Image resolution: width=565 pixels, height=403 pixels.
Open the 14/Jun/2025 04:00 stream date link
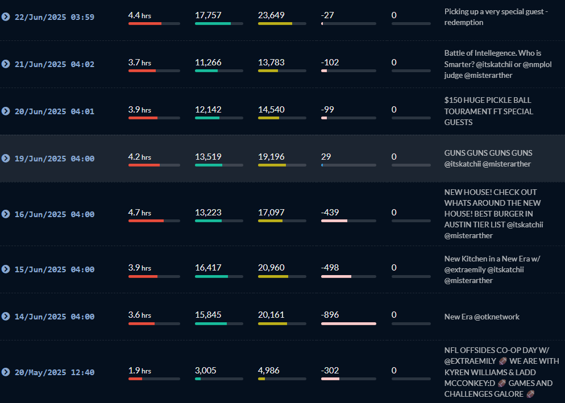pos(55,317)
